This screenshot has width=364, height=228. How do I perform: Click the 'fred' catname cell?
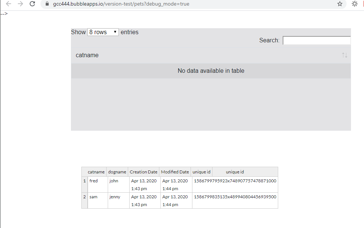[x=98, y=185]
